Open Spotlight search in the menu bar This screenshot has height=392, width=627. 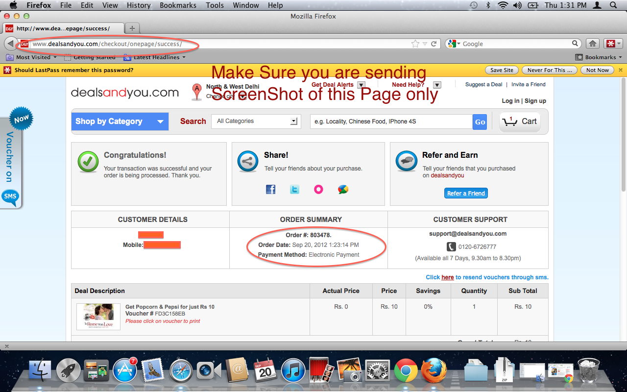click(x=613, y=5)
